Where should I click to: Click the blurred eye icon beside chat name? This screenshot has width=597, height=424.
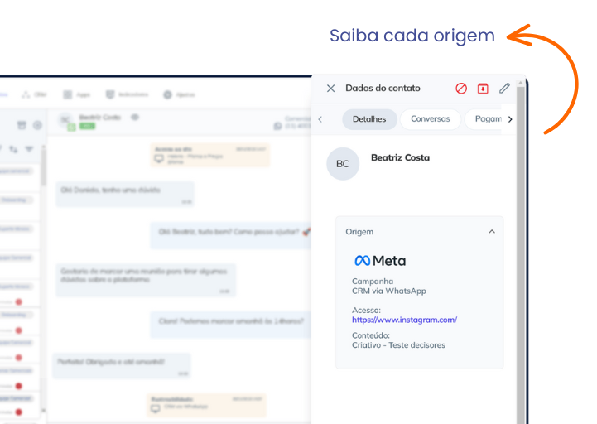point(135,118)
